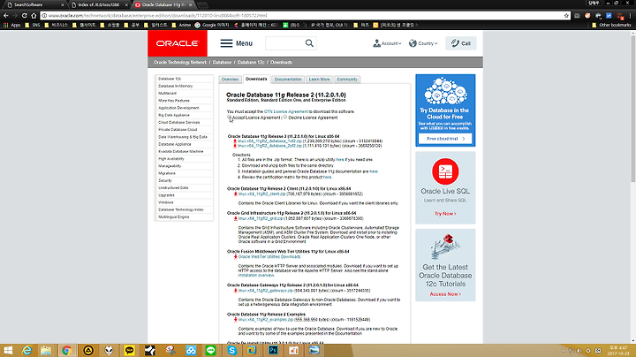Reload the page with the refresh icon
This screenshot has width=636, height=357.
(25, 15)
